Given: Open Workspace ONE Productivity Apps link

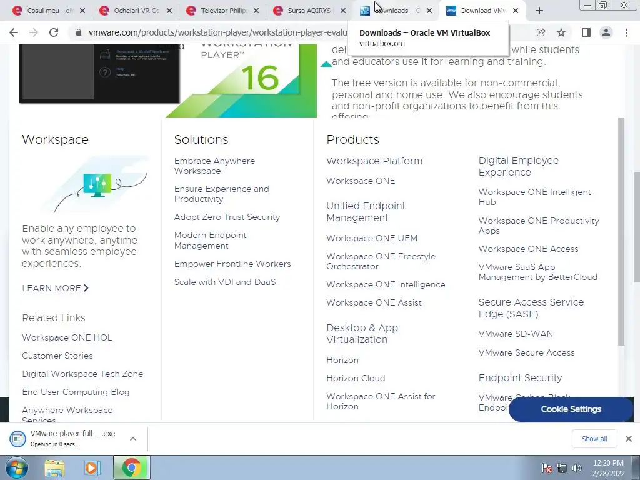Looking at the screenshot, I should [539, 226].
